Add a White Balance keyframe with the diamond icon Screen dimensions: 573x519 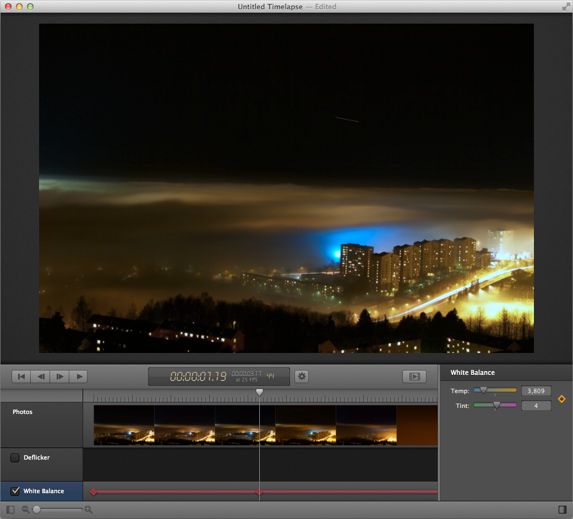[x=562, y=399]
